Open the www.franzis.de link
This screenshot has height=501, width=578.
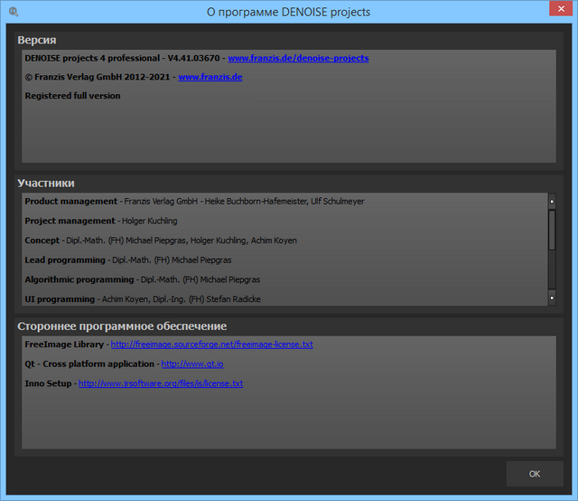click(x=210, y=77)
